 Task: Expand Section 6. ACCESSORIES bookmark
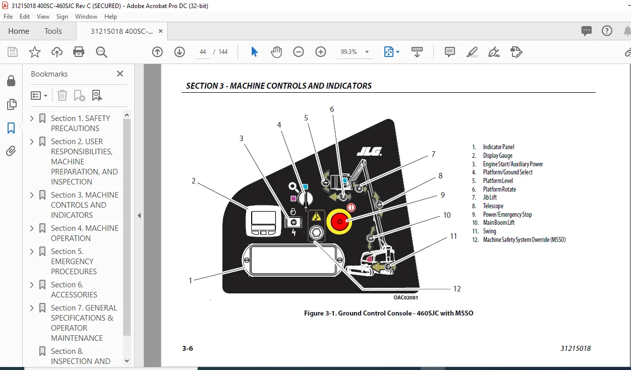pos(32,285)
